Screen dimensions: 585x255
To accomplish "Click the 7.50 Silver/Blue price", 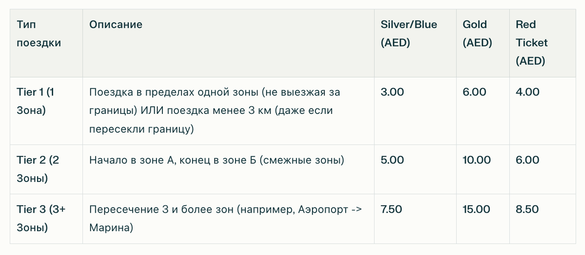I will 392,209.
